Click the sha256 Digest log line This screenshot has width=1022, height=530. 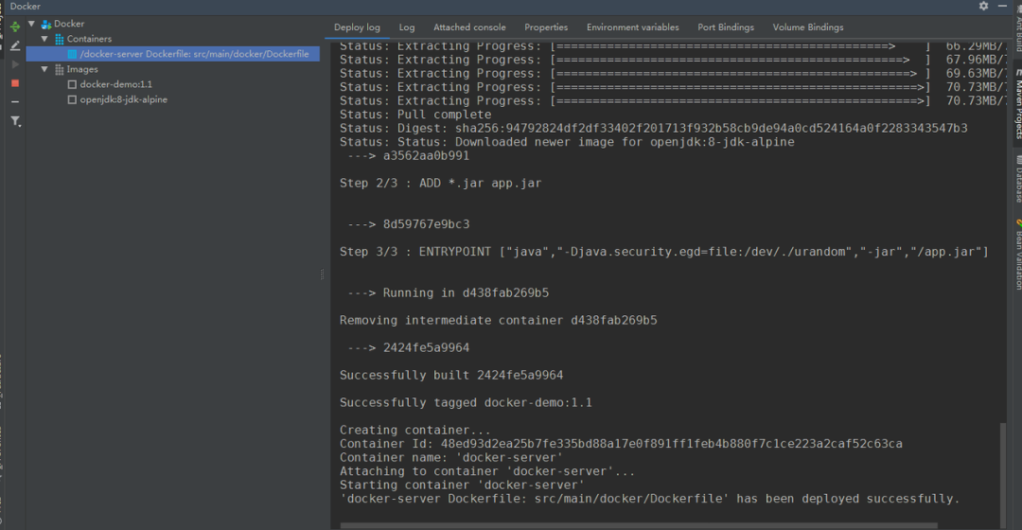coord(654,129)
